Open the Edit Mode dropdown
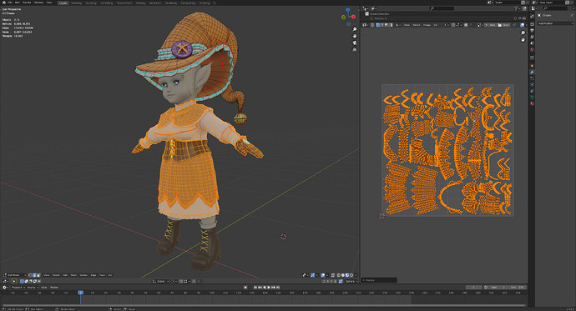576x311 pixels. (x=15, y=275)
